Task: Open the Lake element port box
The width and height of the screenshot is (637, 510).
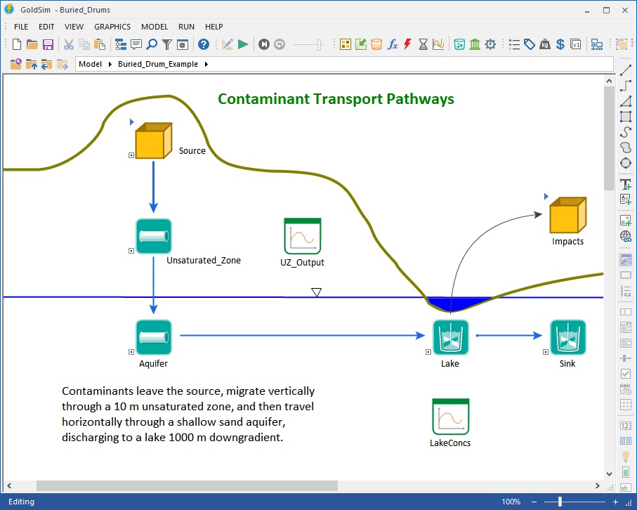Action: (428, 352)
